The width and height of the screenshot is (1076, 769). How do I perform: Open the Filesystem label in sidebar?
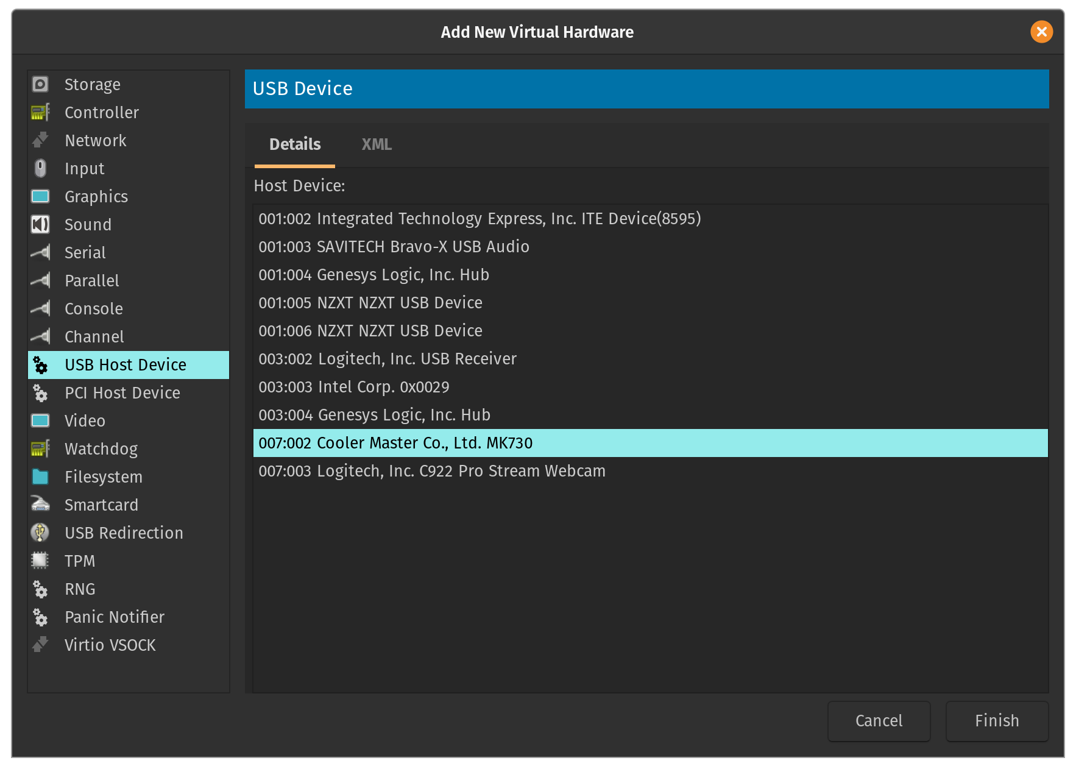point(104,477)
